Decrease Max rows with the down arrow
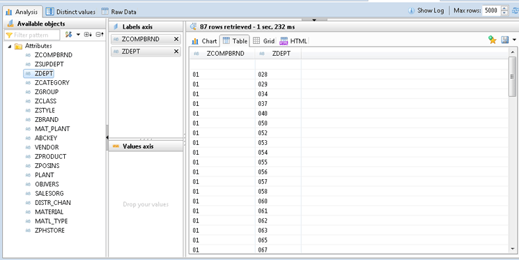This screenshot has width=519, height=260. (x=504, y=13)
